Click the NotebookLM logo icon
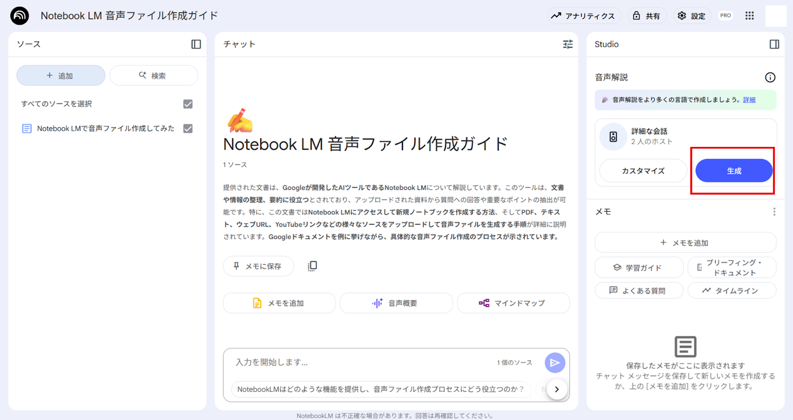This screenshot has height=420, width=793. click(x=20, y=16)
